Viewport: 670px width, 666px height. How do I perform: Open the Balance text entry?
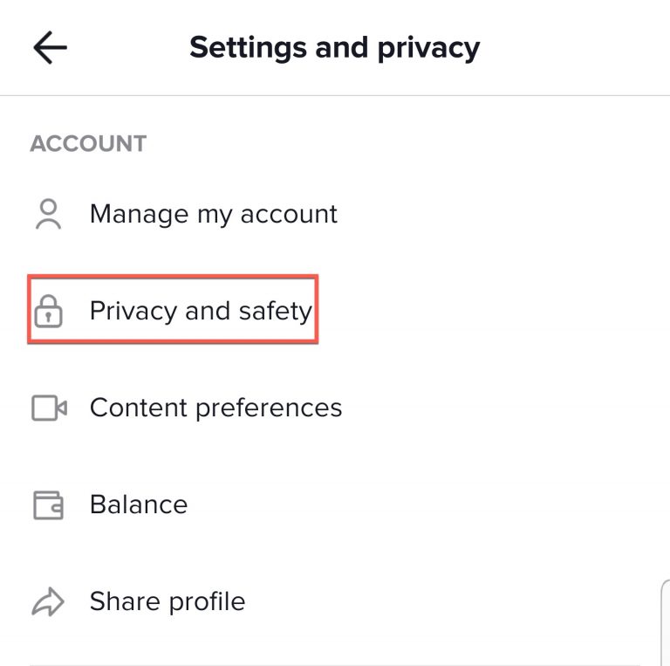[138, 505]
